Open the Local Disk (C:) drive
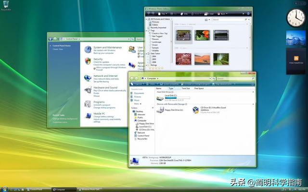Image resolution: width=308 pixels, height=192 pixels. 160,97
